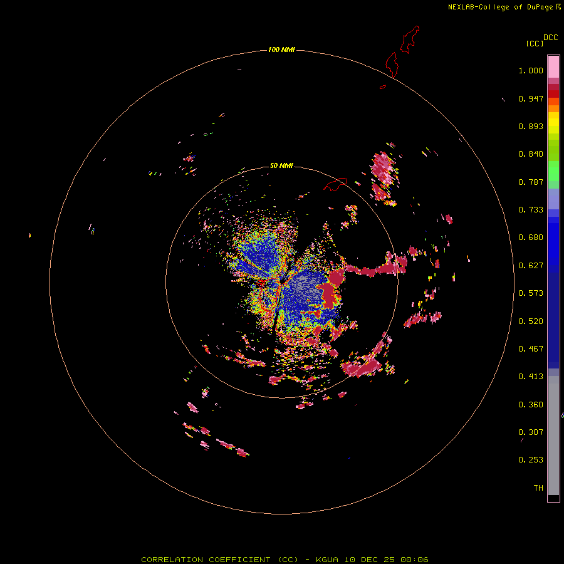This screenshot has width=564, height=564.
Task: Click the 0.787 legend value
Action: click(x=531, y=182)
